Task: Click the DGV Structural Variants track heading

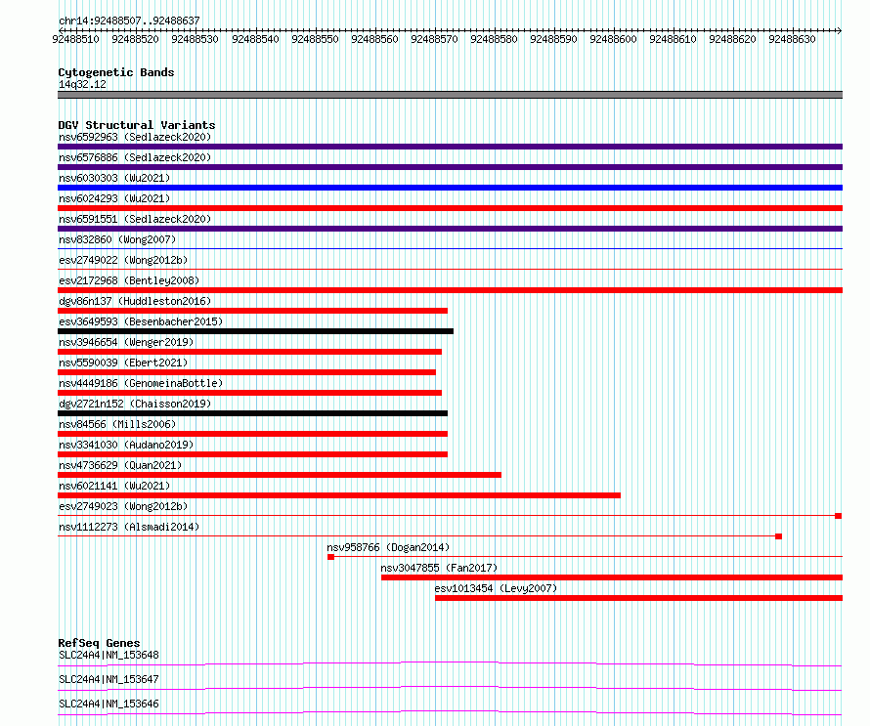Action: pos(137,125)
